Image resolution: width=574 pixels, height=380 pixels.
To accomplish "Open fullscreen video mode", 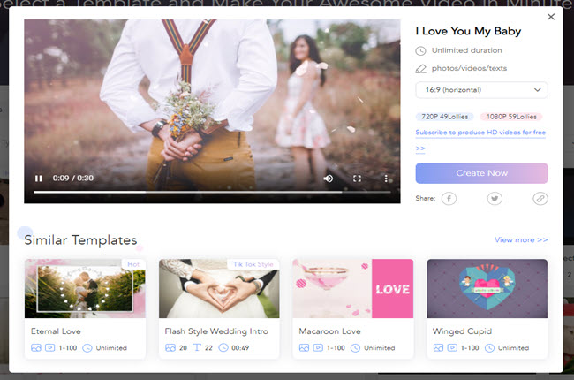I will 357,179.
